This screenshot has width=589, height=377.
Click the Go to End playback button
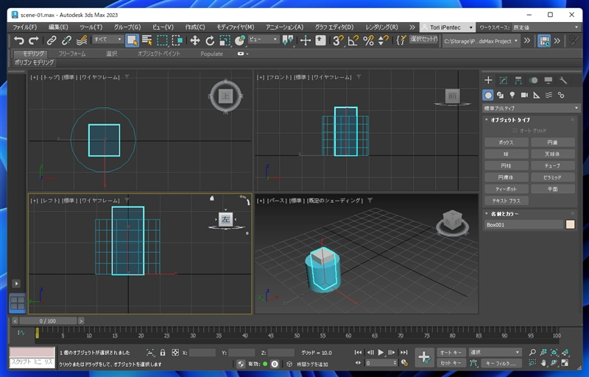click(403, 352)
